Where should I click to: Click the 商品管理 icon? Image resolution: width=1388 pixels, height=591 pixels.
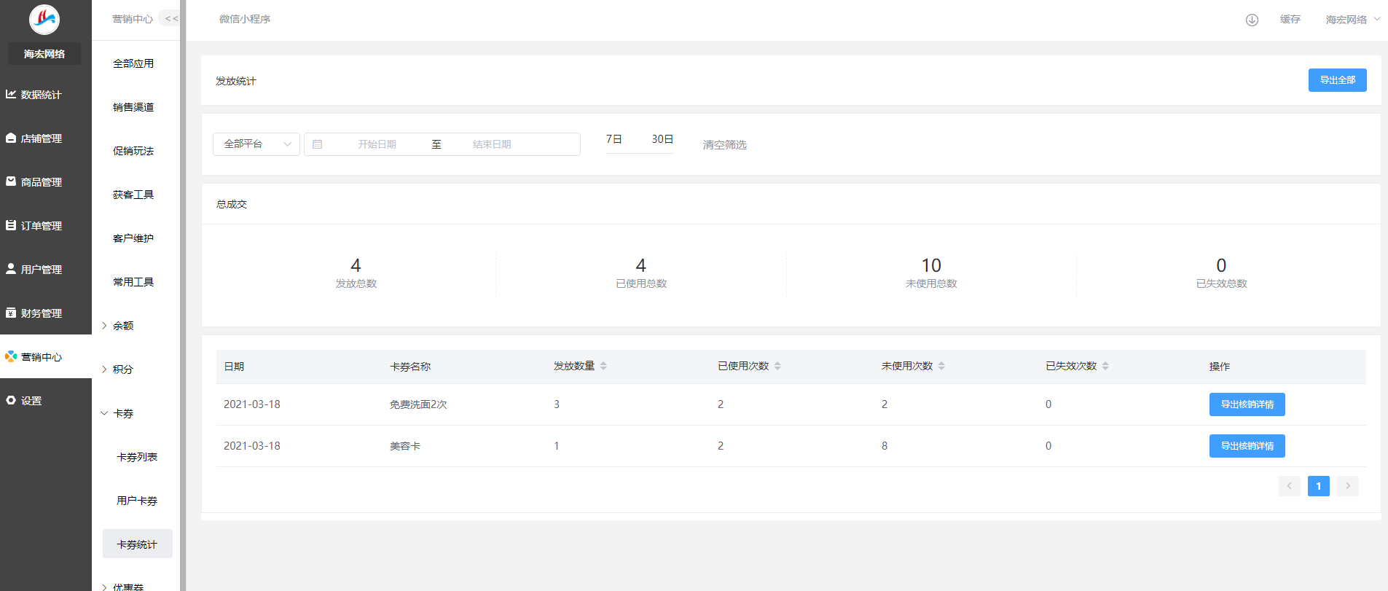[x=11, y=181]
